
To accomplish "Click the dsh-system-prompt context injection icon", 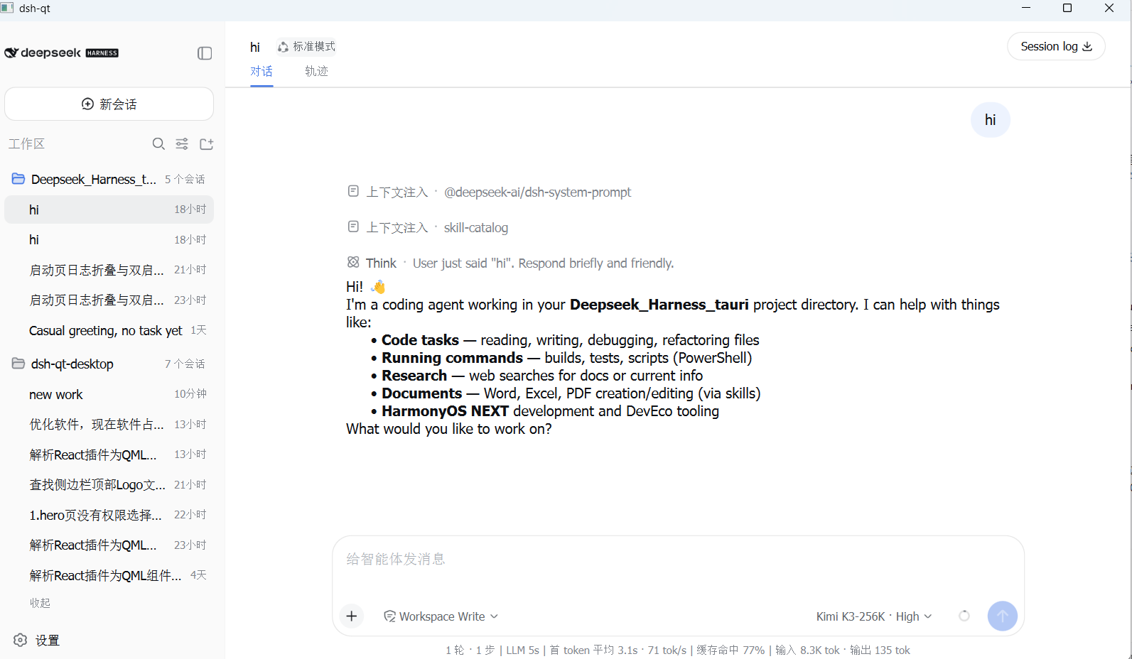I will pos(353,191).
